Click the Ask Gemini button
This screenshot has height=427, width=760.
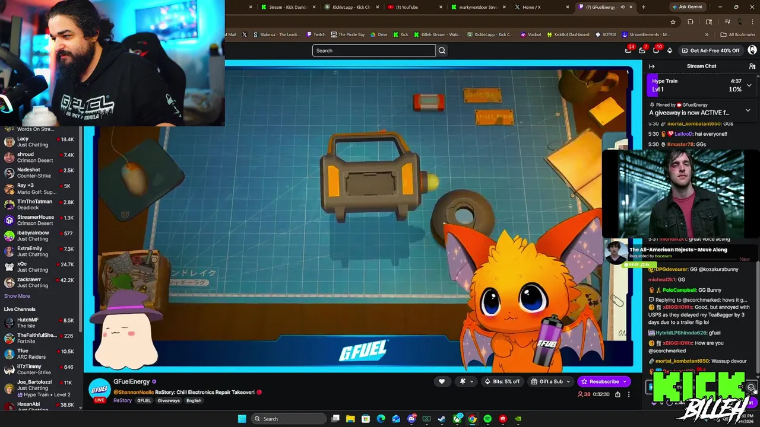(x=687, y=7)
